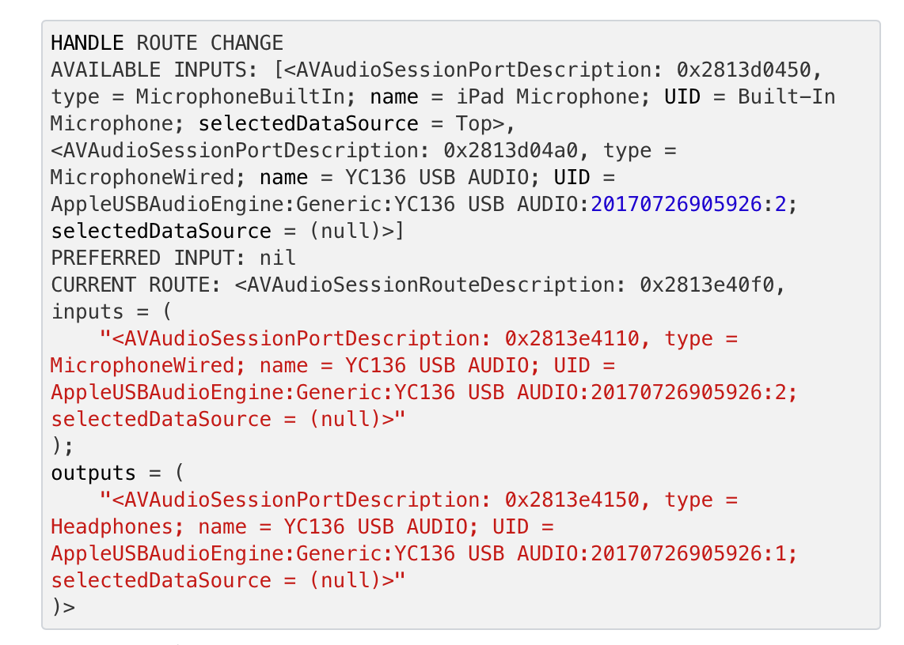The image size is (904, 645).
Task: Select the AVAILABLE INPUTS: label
Action: [x=154, y=70]
